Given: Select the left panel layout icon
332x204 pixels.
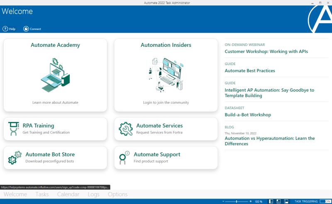Looking at the screenshot, I should click(x=271, y=202).
